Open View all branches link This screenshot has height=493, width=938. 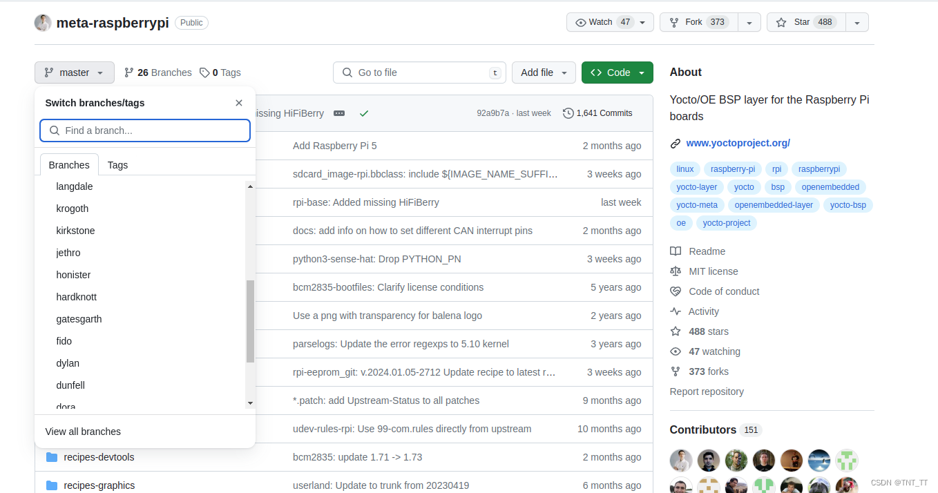[83, 432]
